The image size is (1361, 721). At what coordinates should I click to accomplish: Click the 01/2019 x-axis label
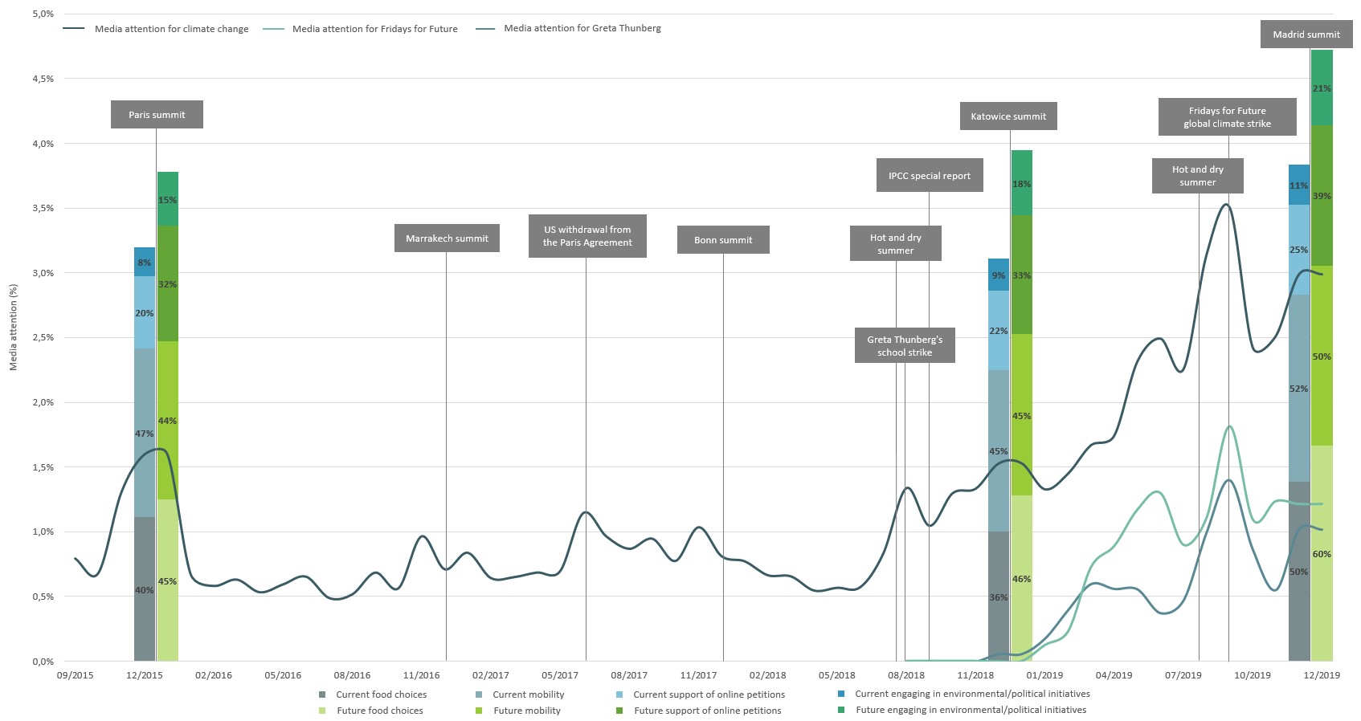point(1044,675)
